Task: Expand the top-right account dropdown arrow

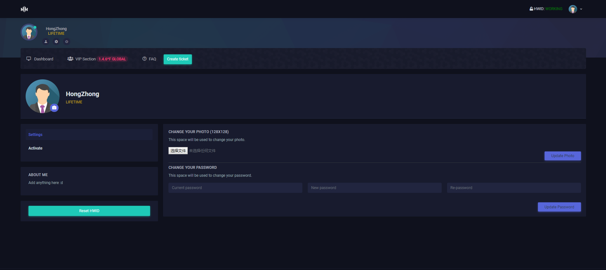Action: click(x=581, y=9)
